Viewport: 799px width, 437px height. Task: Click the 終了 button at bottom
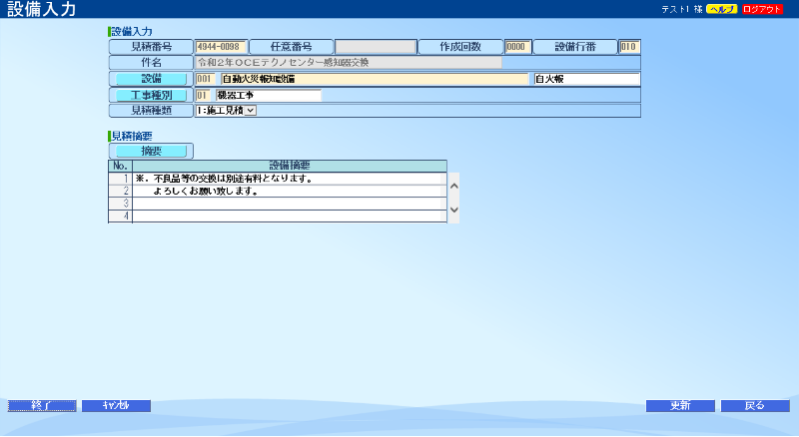coord(42,406)
